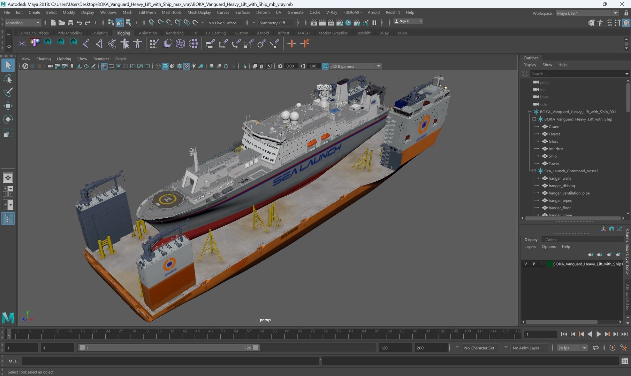631x376 pixels.
Task: Choose the Rotate tool
Action: pyautogui.click(x=8, y=119)
